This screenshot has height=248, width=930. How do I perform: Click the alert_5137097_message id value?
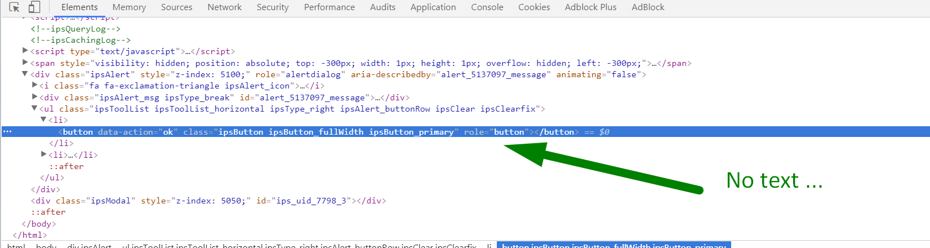click(x=312, y=98)
